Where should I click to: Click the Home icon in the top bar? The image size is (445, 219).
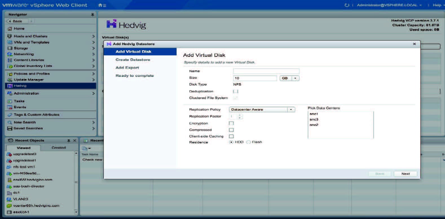click(x=100, y=5)
